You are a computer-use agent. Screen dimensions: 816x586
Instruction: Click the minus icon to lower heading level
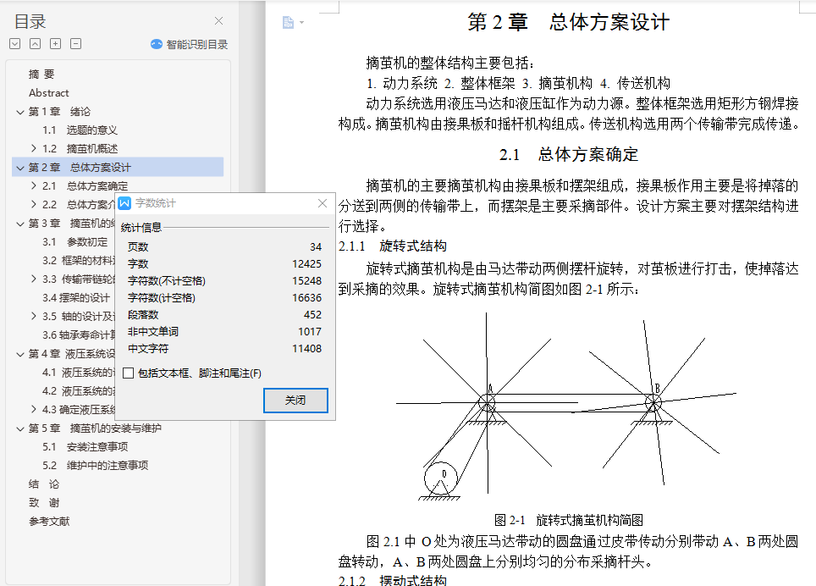pyautogui.click(x=75, y=44)
